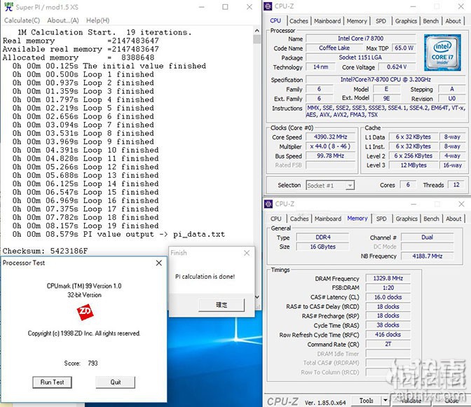Click the Bus Speed 99.78 MHz value

click(x=330, y=156)
